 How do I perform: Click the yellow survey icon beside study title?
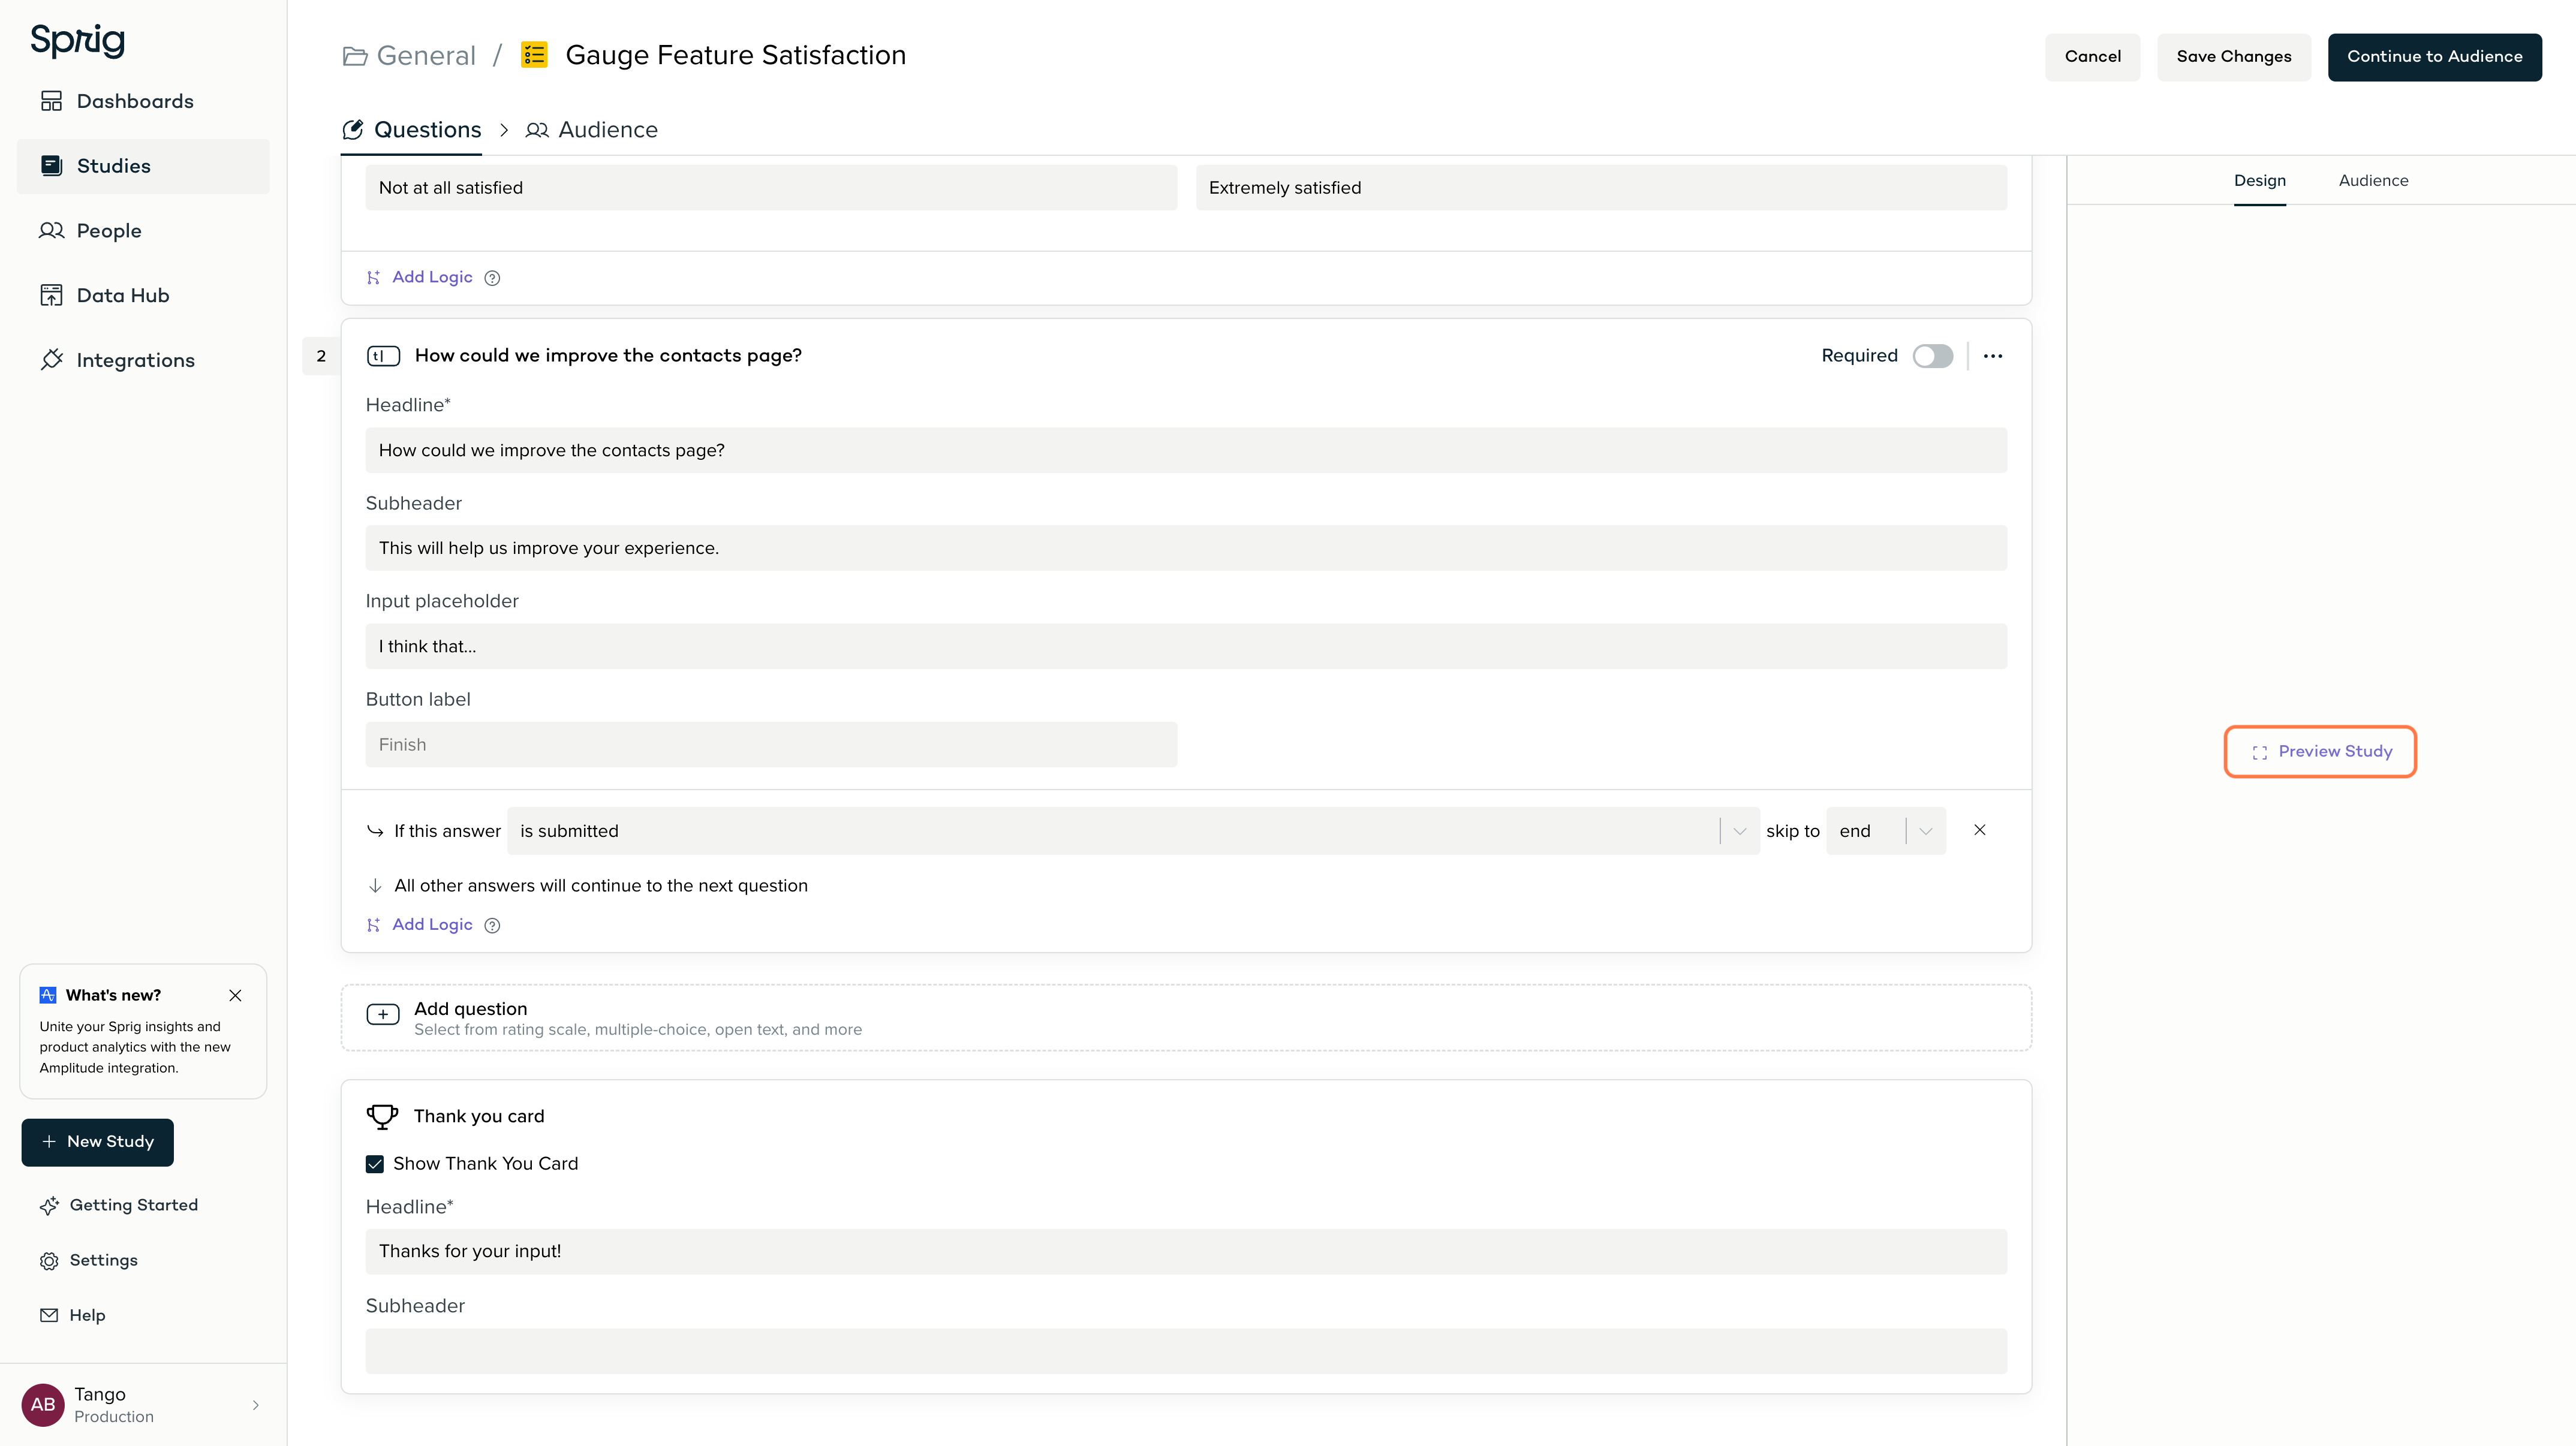click(534, 55)
